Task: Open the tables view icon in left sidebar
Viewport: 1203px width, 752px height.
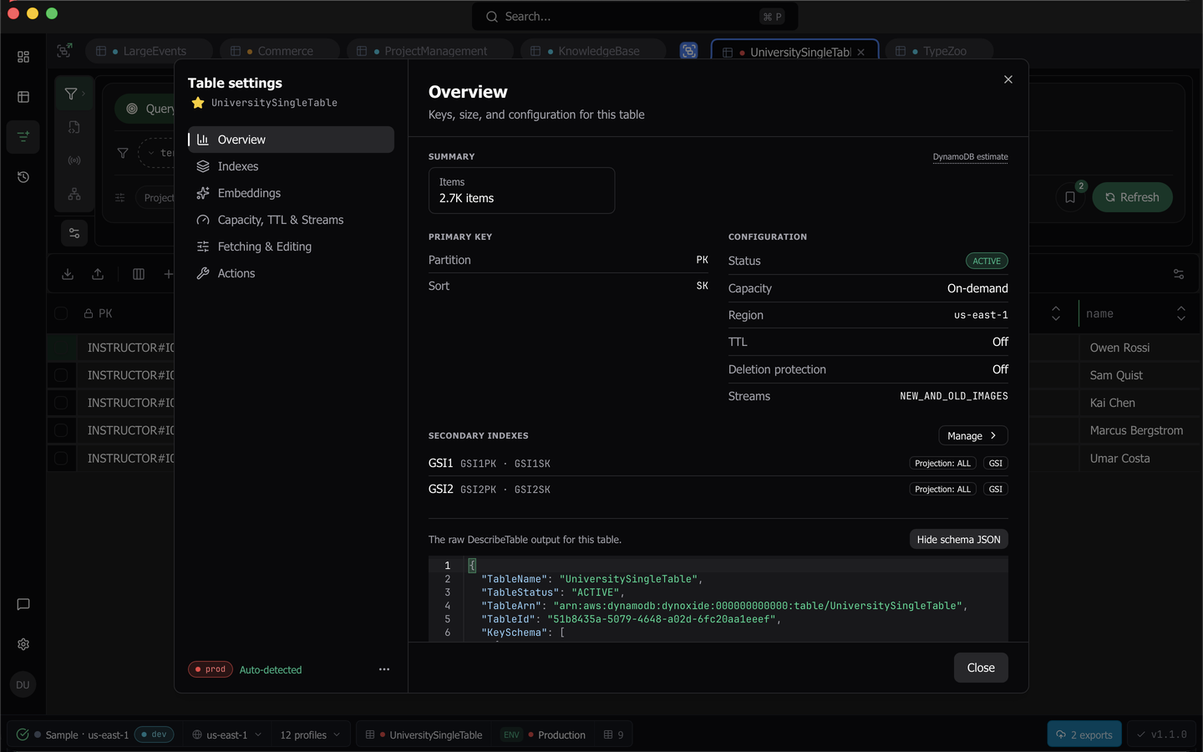Action: click(x=23, y=97)
